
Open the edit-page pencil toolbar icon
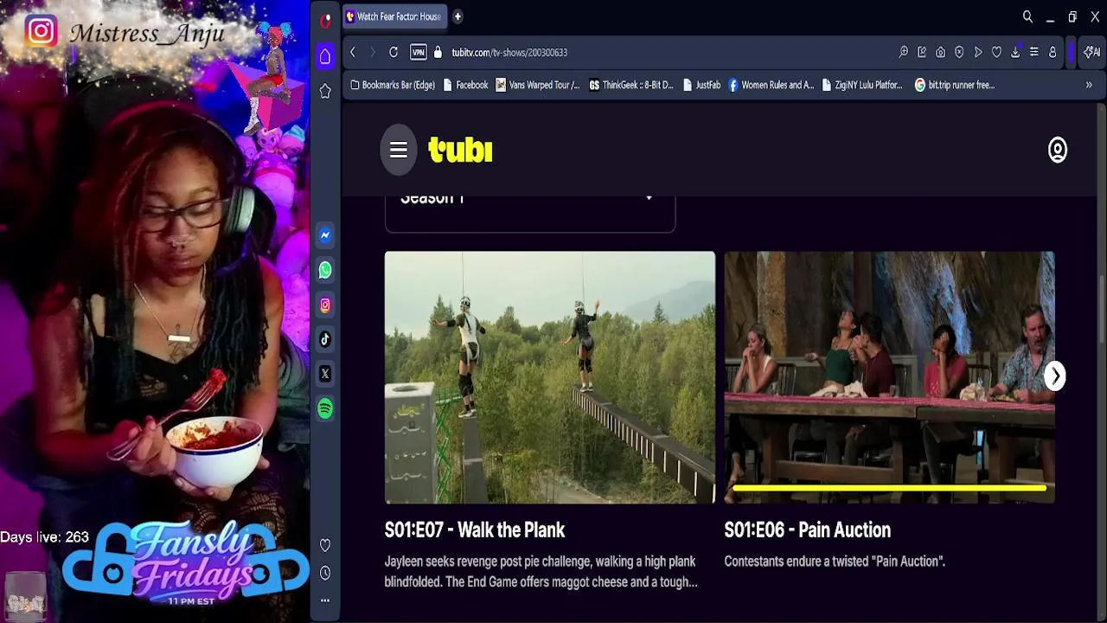(922, 53)
